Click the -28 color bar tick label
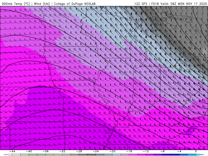This screenshot has height=156, width=208. pyautogui.click(x=79, y=151)
